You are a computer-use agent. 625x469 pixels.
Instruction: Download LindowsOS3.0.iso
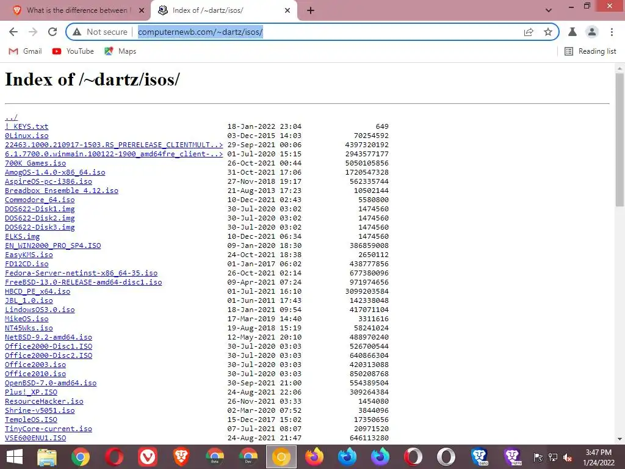[x=40, y=310]
